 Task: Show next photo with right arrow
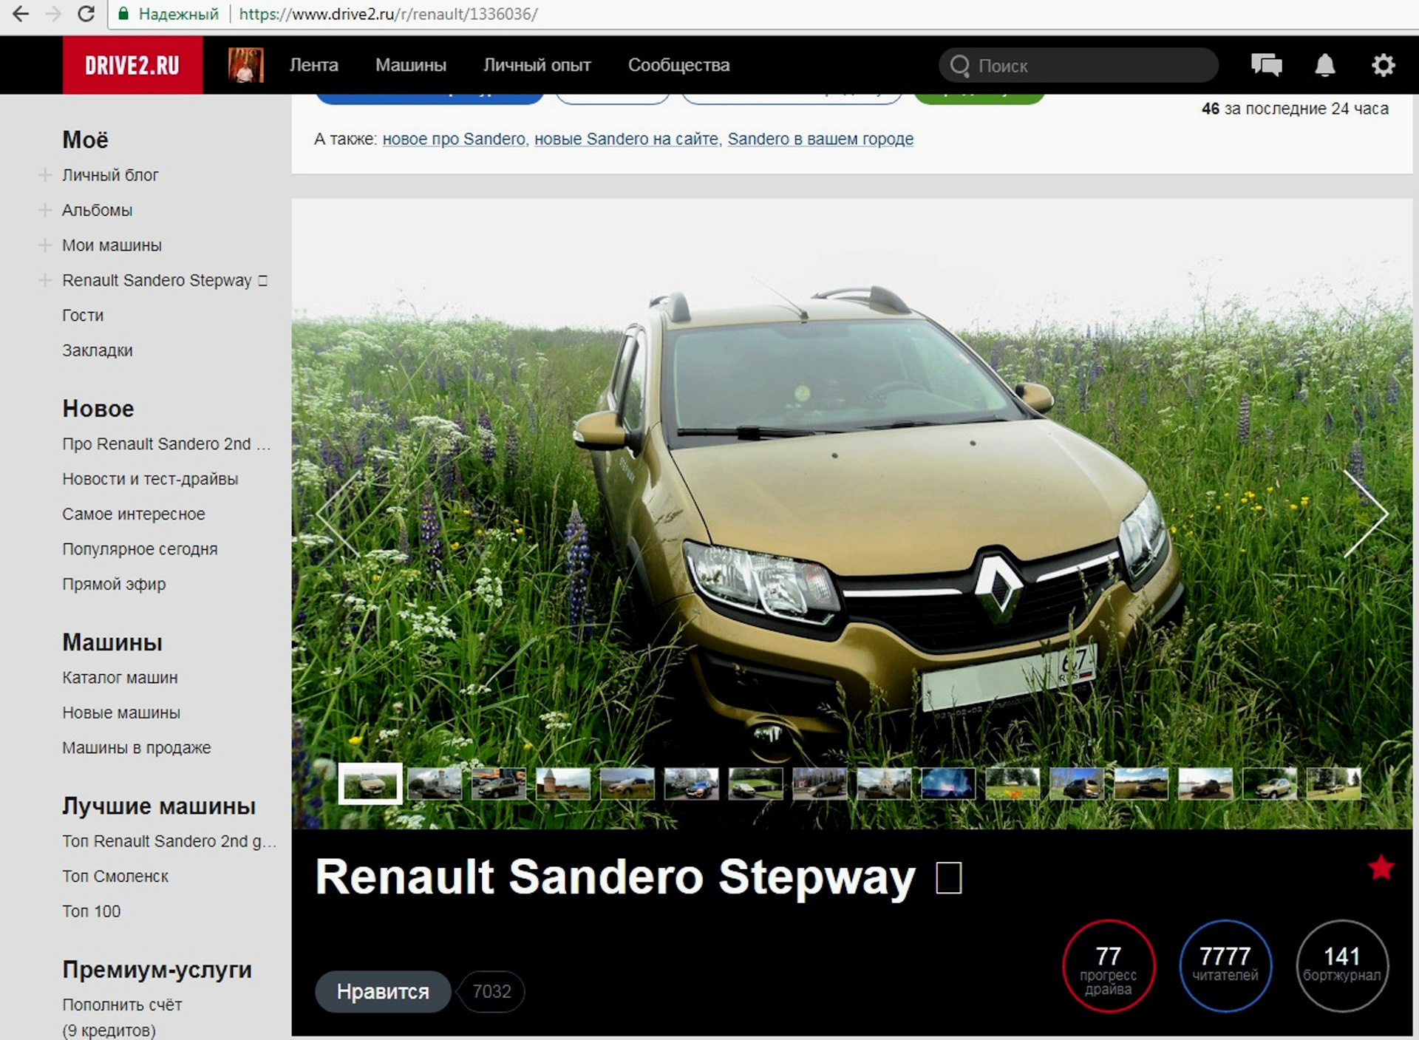(x=1366, y=513)
